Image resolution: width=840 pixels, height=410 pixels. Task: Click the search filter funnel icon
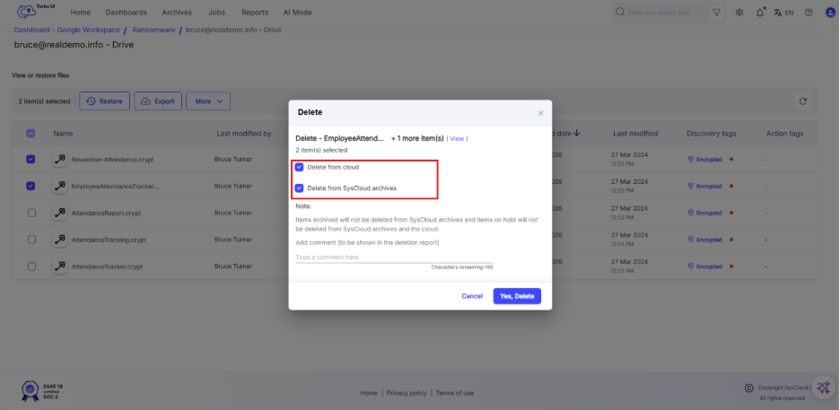(x=716, y=13)
